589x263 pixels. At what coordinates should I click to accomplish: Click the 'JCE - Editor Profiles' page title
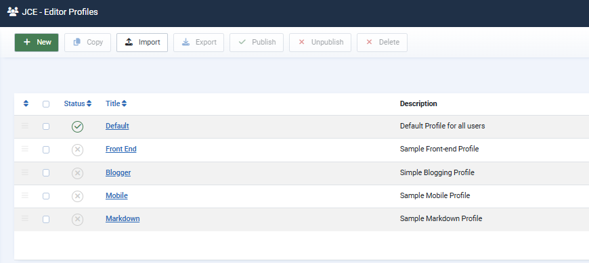point(60,12)
